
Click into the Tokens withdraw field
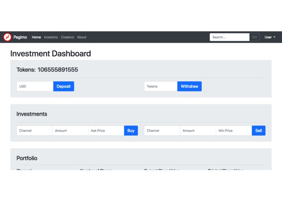(161, 86)
